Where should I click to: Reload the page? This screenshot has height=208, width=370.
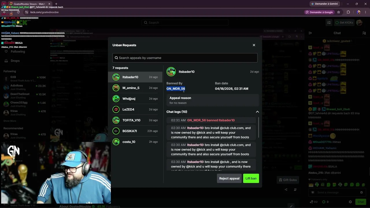click(18, 12)
